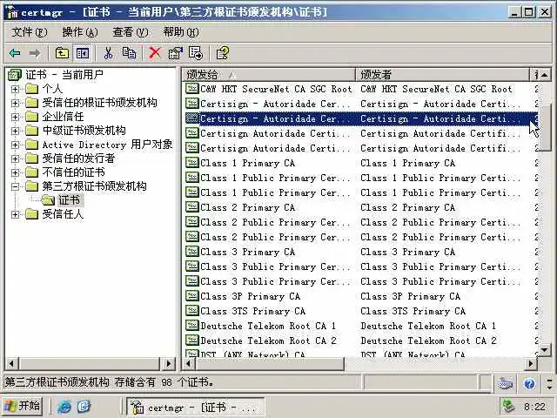The height and width of the screenshot is (418, 557).
Task: Open the 帮助(H) menu
Action: [x=181, y=32]
